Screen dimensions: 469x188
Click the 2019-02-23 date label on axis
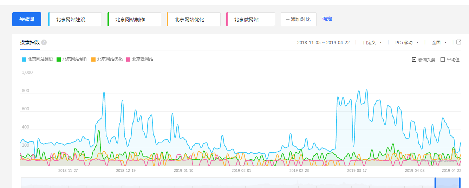[299, 170]
